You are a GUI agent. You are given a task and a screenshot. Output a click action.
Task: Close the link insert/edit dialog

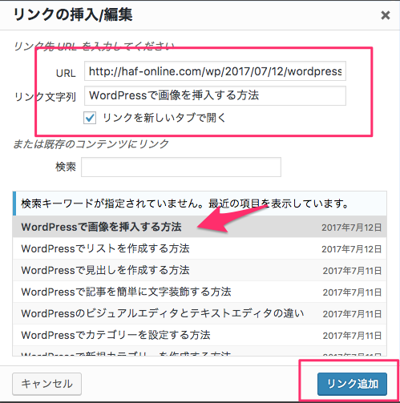(386, 15)
